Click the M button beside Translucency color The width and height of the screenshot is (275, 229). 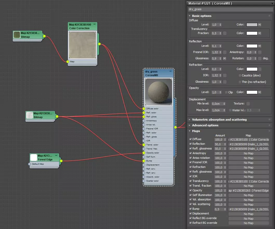coord(259,33)
